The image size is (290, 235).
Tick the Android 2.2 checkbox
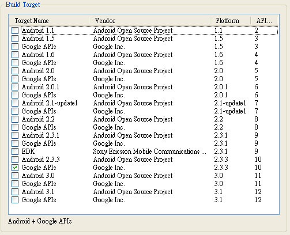(x=15, y=119)
